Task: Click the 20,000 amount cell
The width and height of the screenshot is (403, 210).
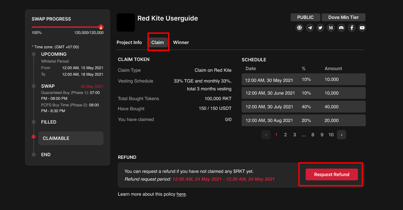Action: [332, 120]
